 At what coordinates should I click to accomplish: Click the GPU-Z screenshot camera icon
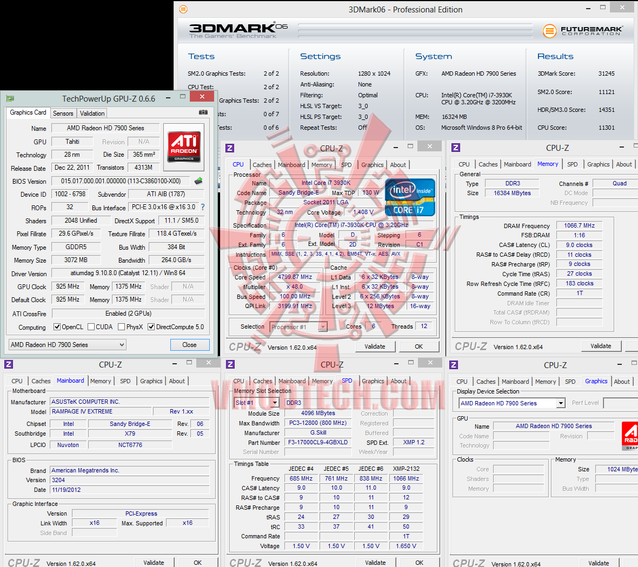click(203, 112)
